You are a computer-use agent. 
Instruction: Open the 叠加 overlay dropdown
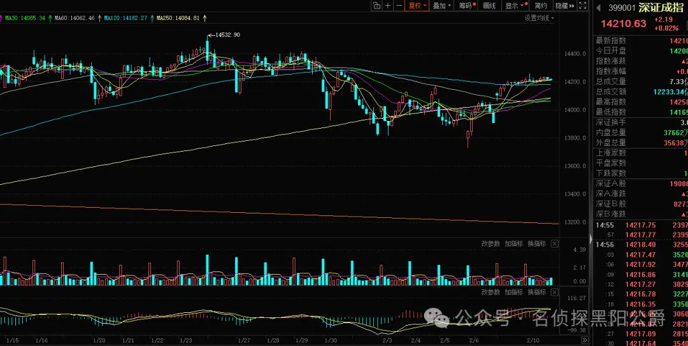442,5
